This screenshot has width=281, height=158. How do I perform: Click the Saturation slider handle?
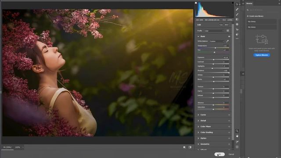(x=213, y=109)
